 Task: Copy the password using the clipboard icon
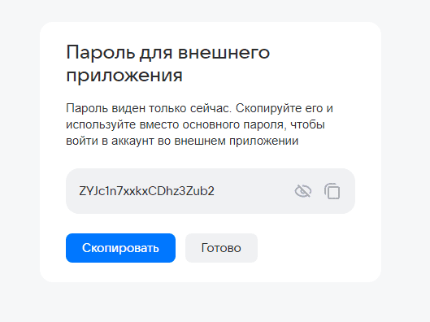tap(332, 191)
